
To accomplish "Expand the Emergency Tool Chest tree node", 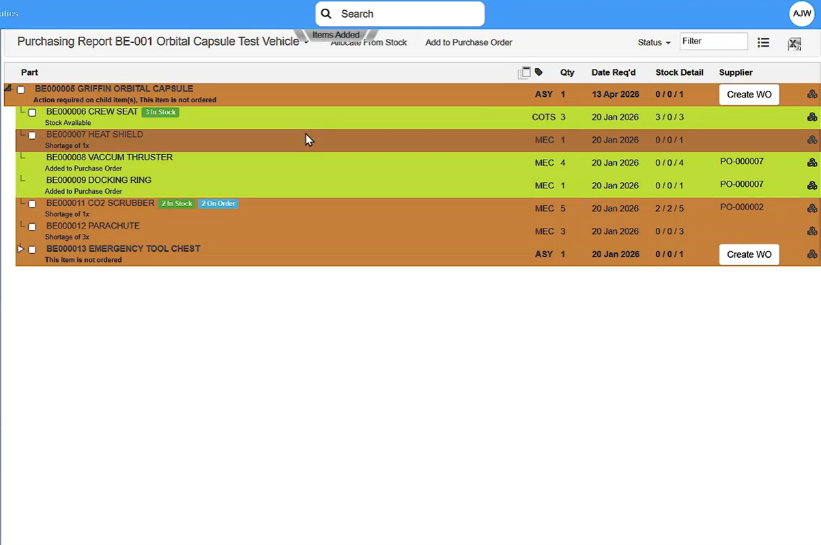I will (20, 249).
